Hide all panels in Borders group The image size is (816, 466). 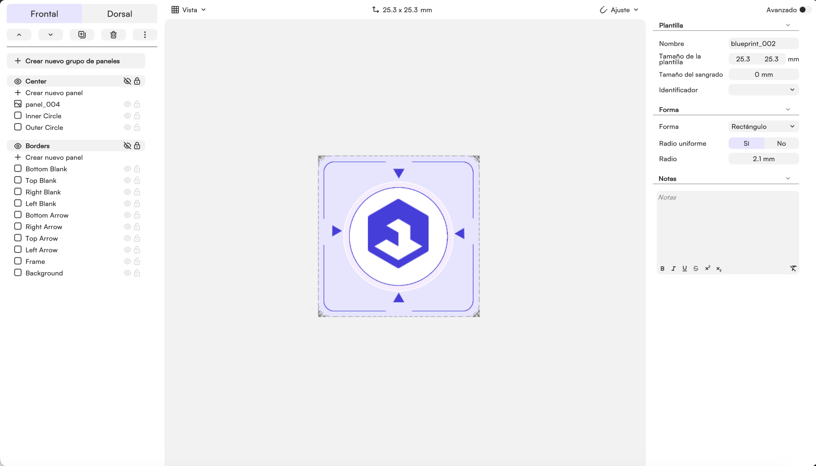[127, 146]
